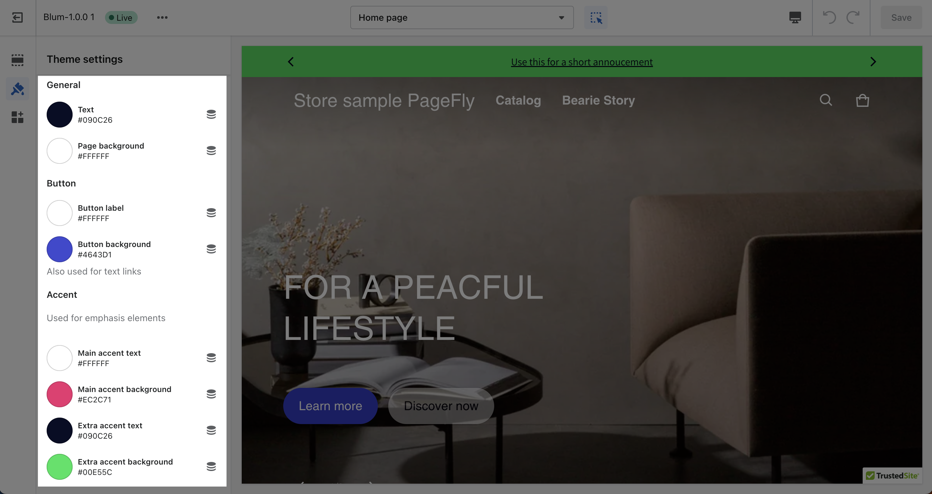The width and height of the screenshot is (932, 494).
Task: Click the desktop viewport icon
Action: click(795, 17)
